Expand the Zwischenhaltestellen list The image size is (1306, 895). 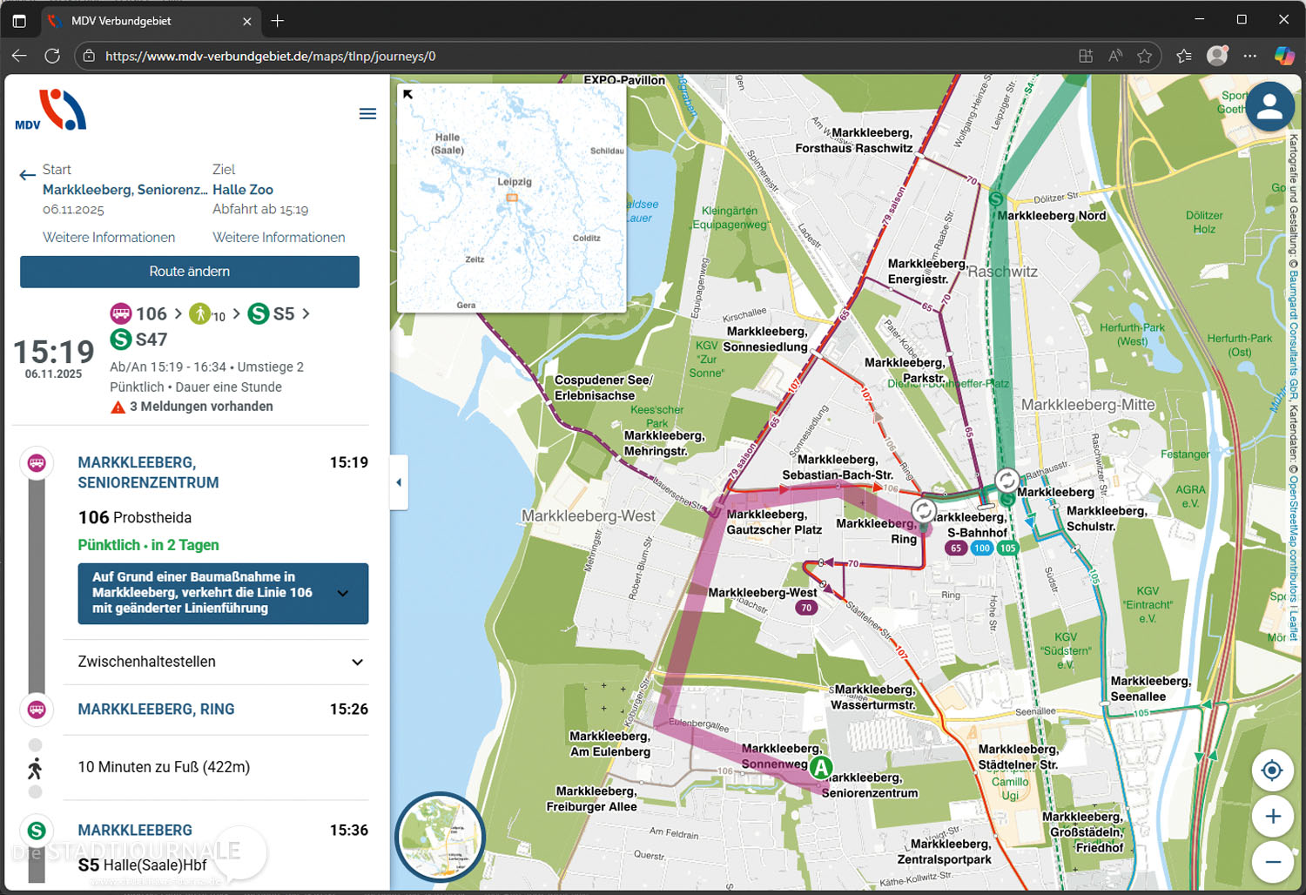click(357, 662)
